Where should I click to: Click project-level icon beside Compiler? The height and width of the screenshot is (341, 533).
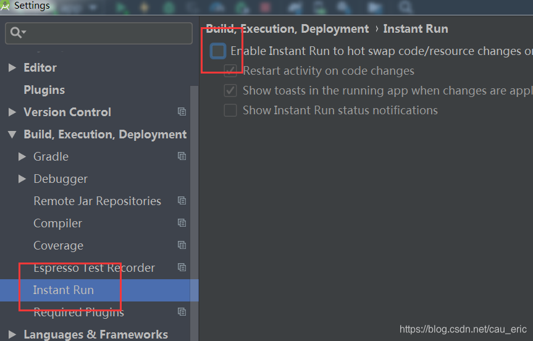(x=182, y=223)
